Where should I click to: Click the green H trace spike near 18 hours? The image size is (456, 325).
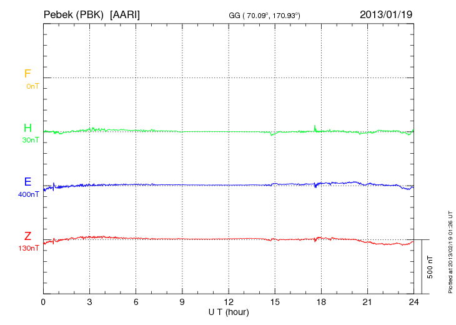[315, 128]
